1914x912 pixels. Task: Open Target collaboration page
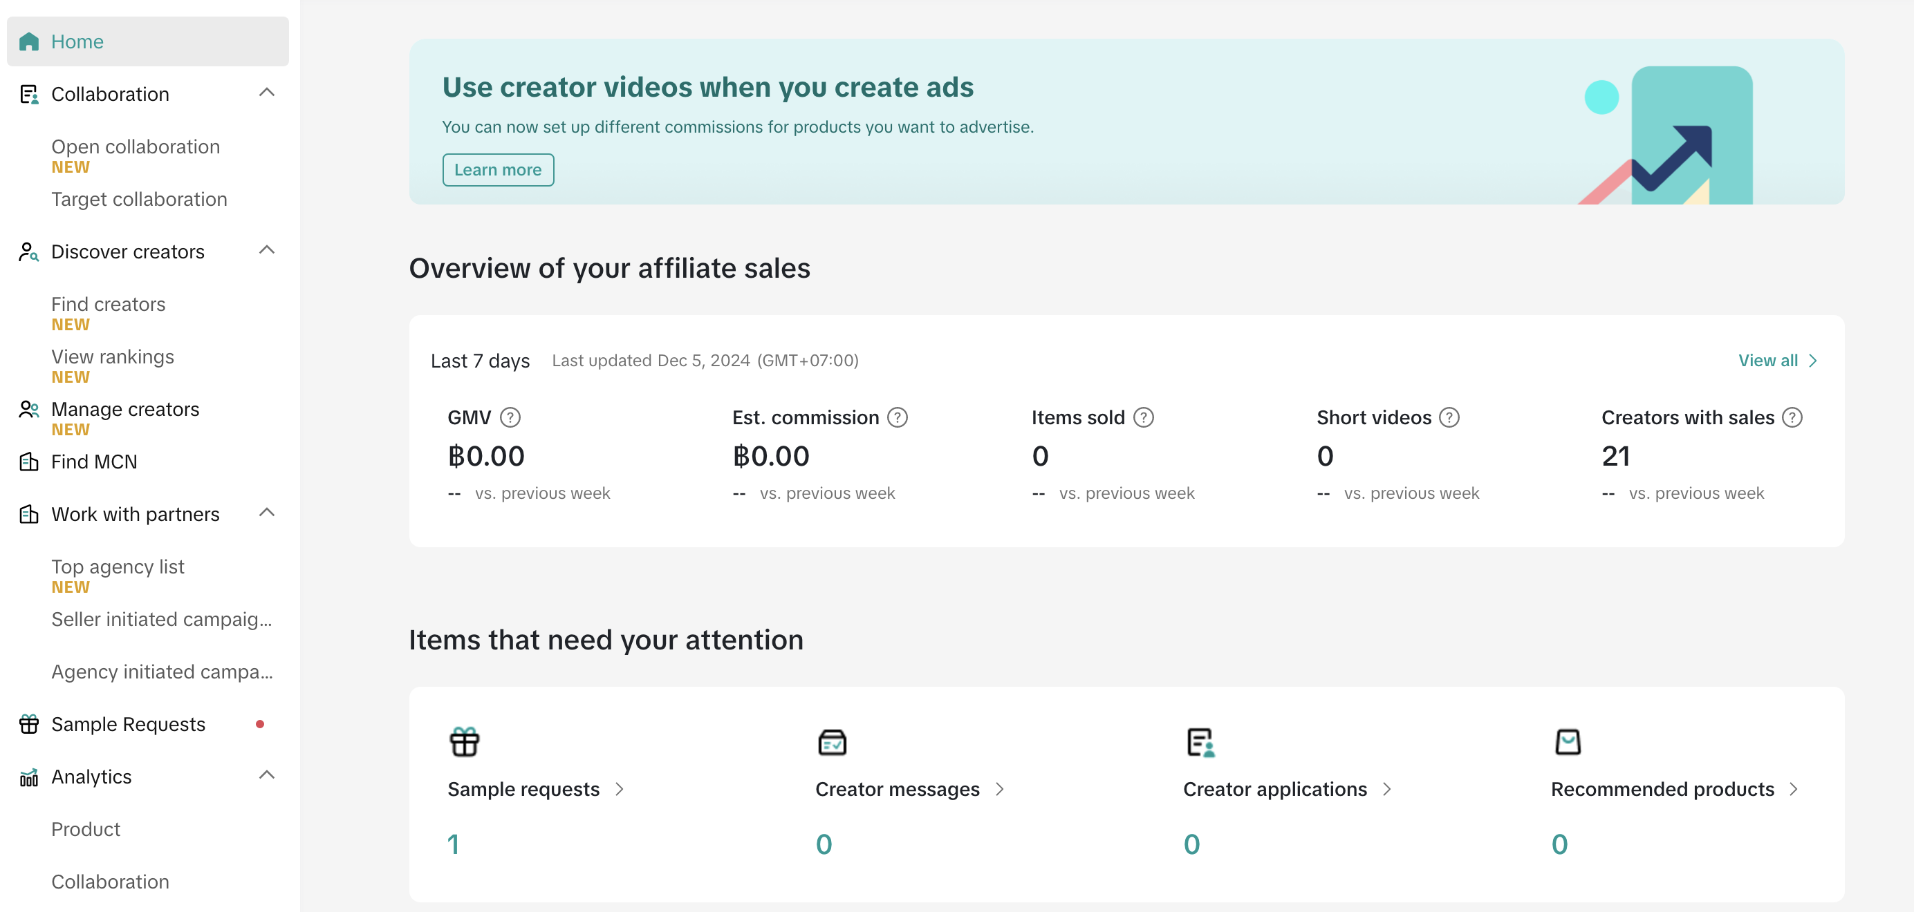[139, 199]
